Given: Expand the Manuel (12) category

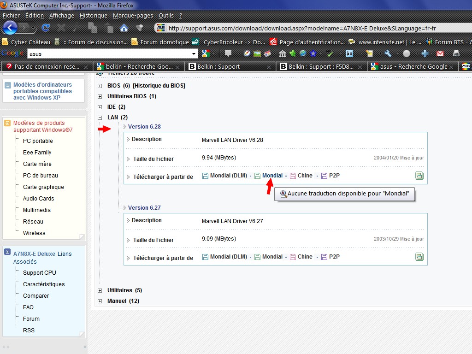Looking at the screenshot, I should click(100, 301).
